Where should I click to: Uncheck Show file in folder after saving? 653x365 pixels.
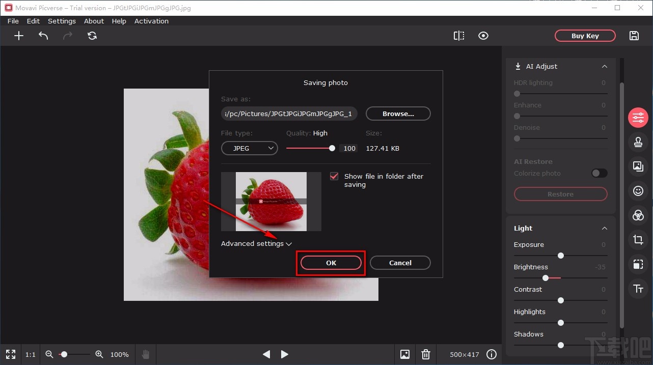pyautogui.click(x=334, y=176)
